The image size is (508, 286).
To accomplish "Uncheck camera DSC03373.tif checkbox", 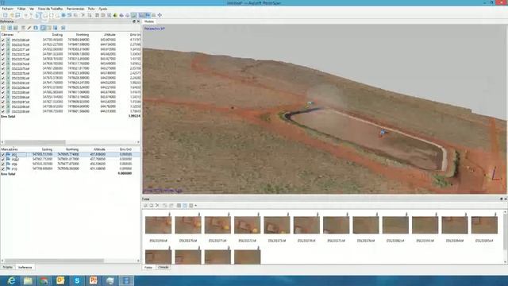I will pos(3,59).
